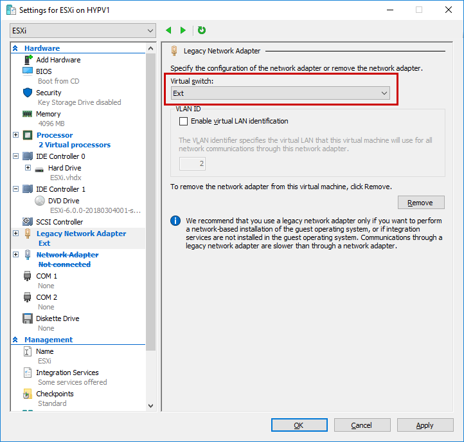This screenshot has width=464, height=442.
Task: Collapse the Hardware section chevron
Action: (x=15, y=48)
